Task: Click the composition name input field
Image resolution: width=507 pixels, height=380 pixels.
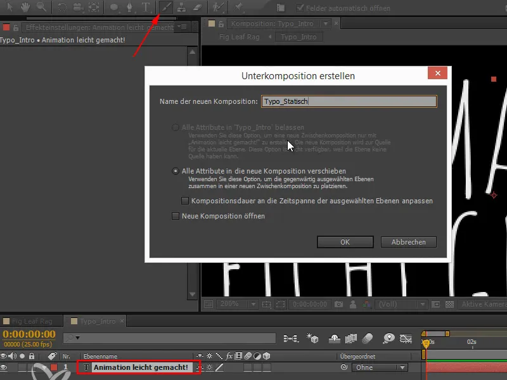Action: pos(349,101)
